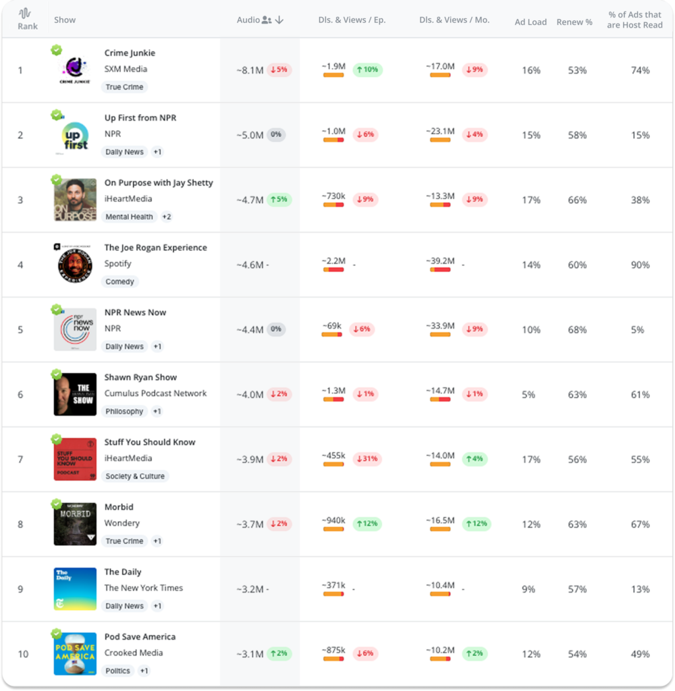Click the orange-red bar under Joe Rogan ~2.2M

pyautogui.click(x=333, y=270)
